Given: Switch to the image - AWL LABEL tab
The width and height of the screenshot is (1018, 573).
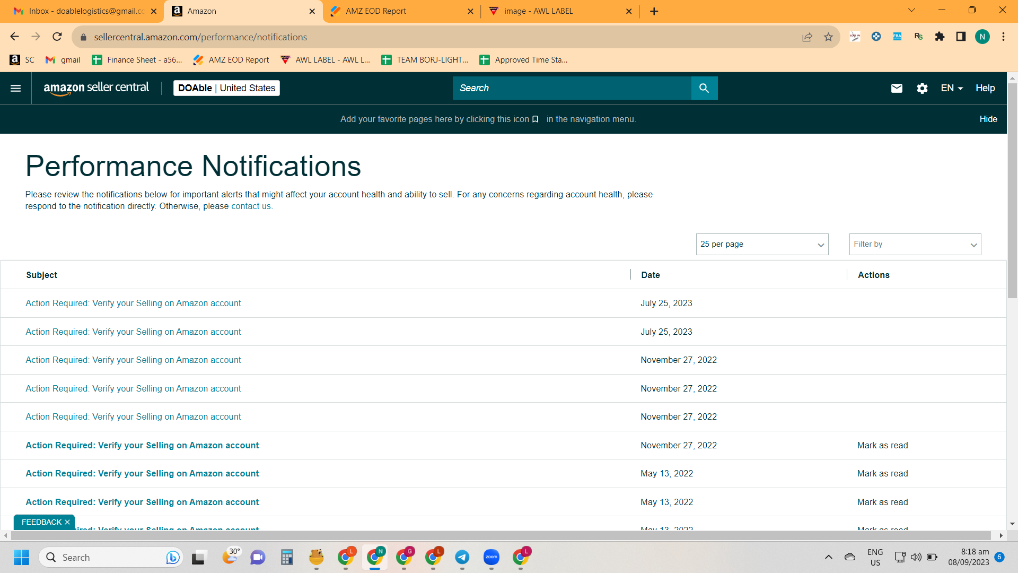Looking at the screenshot, I should [559, 11].
